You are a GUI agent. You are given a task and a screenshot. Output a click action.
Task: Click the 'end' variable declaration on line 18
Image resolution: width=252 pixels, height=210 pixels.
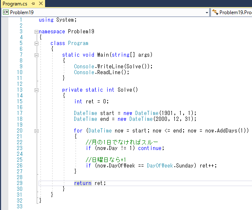pyautogui.click(x=104, y=119)
